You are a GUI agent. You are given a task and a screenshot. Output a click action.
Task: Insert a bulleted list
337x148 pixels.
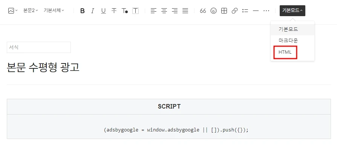[245, 11]
